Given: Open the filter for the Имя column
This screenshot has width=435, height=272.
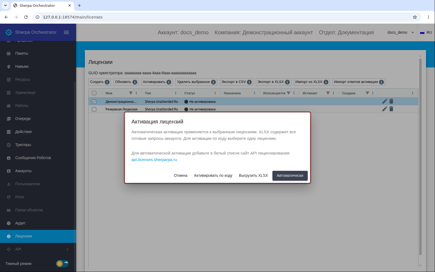Looking at the screenshot, I should point(131,93).
